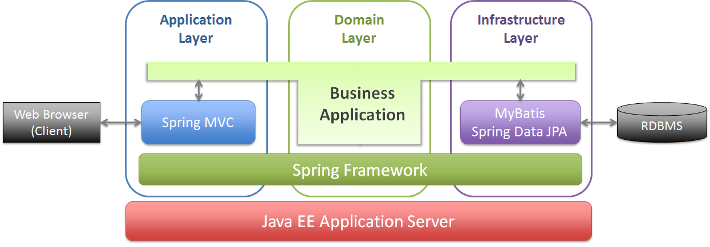Select the green Spring Framework bar
710x247 pixels.
point(360,169)
